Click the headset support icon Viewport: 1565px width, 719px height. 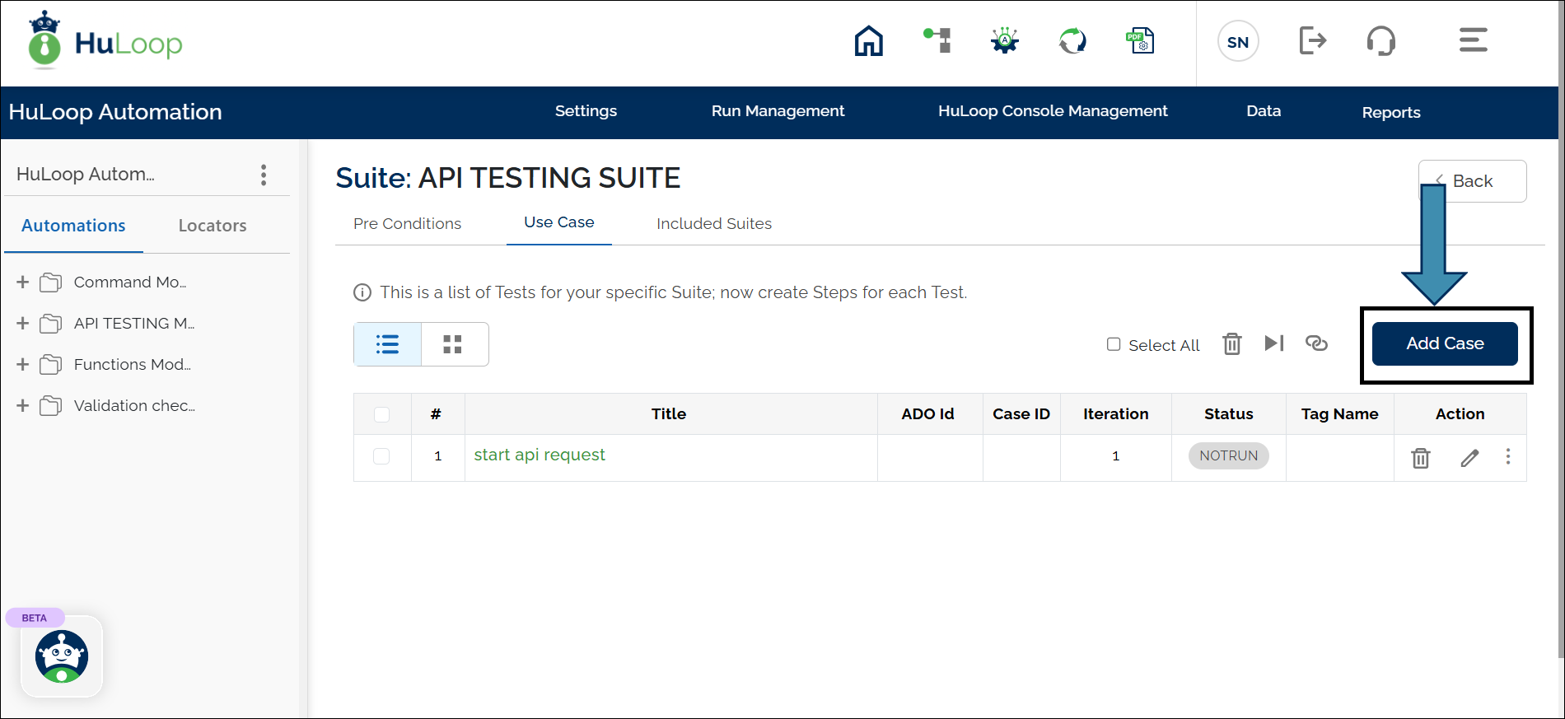tap(1380, 40)
